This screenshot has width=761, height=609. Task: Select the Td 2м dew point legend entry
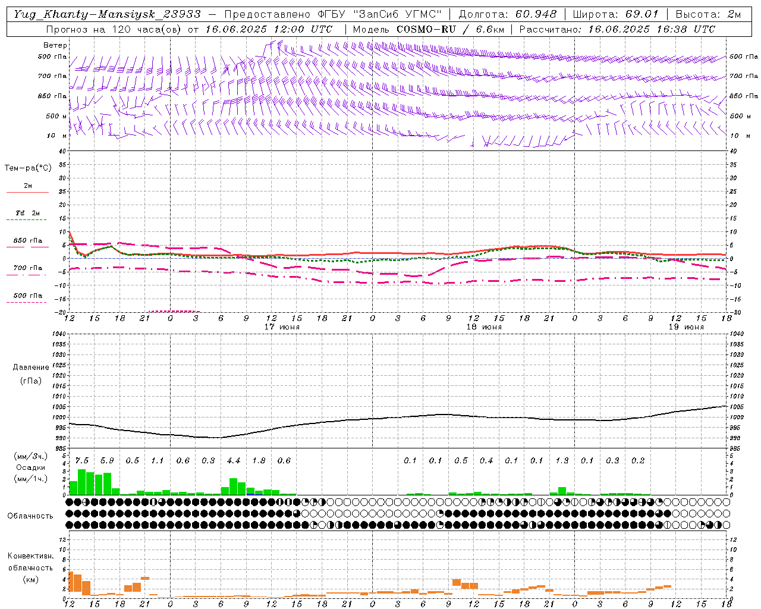point(28,213)
